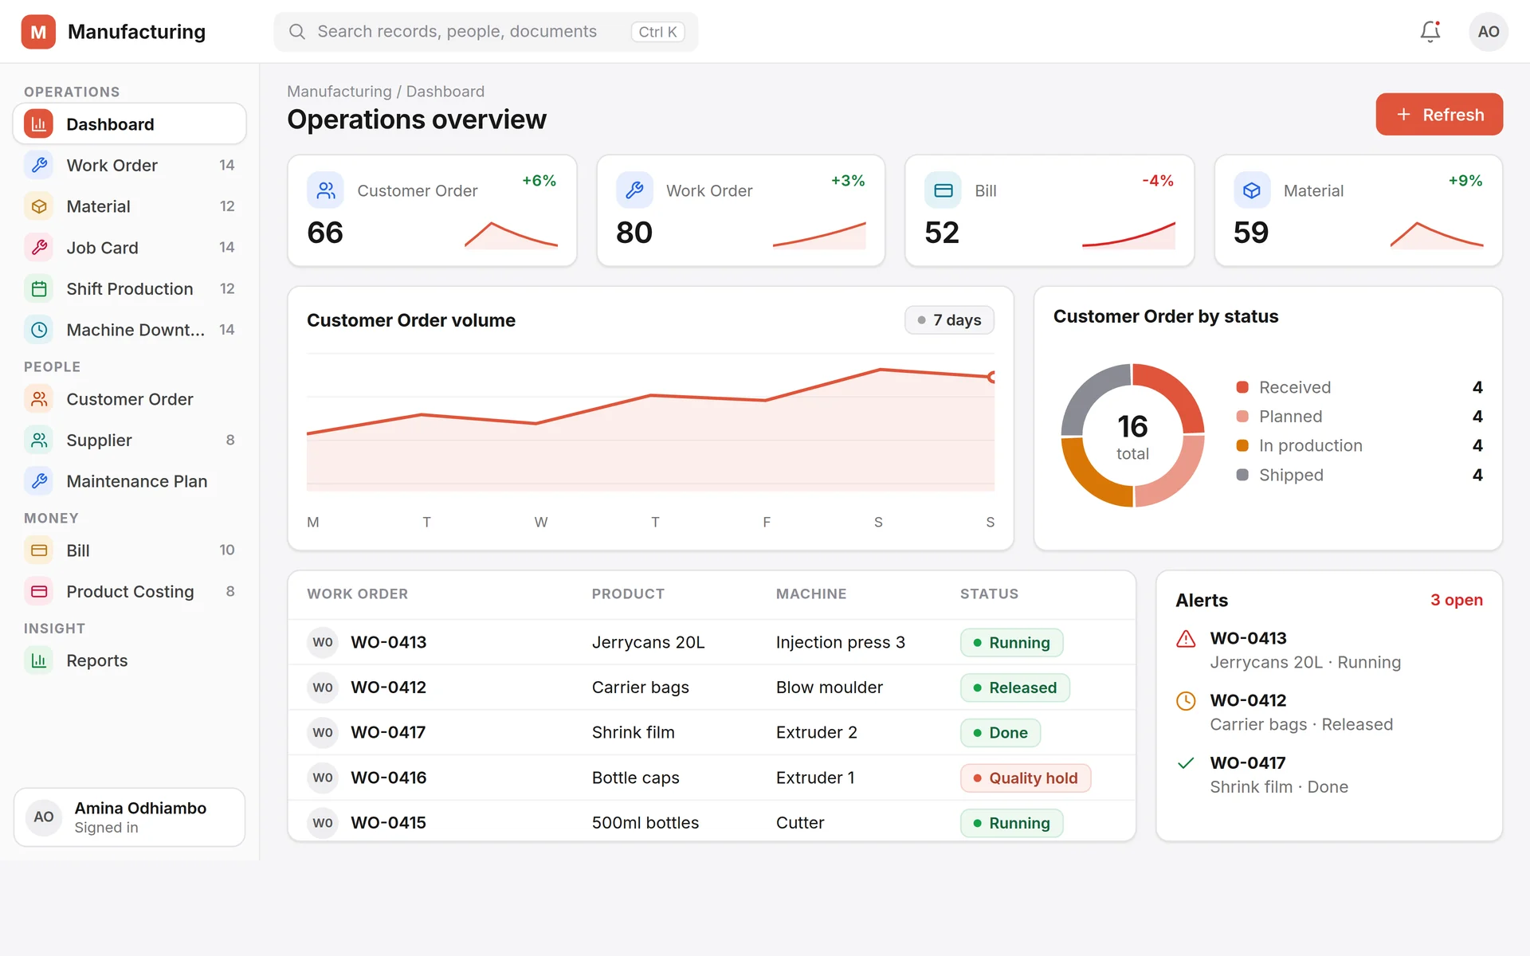Click the Quality hold status badge
The image size is (1530, 956).
pyautogui.click(x=1026, y=778)
